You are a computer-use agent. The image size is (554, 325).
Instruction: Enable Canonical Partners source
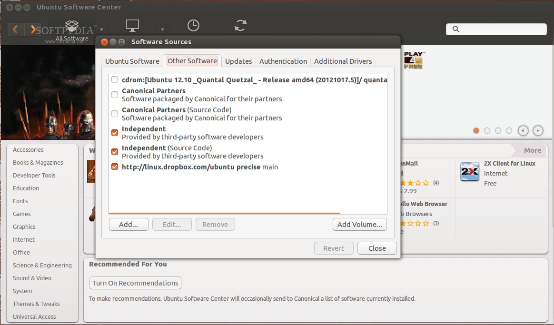point(115,95)
